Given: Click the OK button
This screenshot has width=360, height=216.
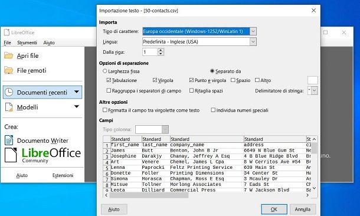Looking at the screenshot, I should (x=274, y=209).
